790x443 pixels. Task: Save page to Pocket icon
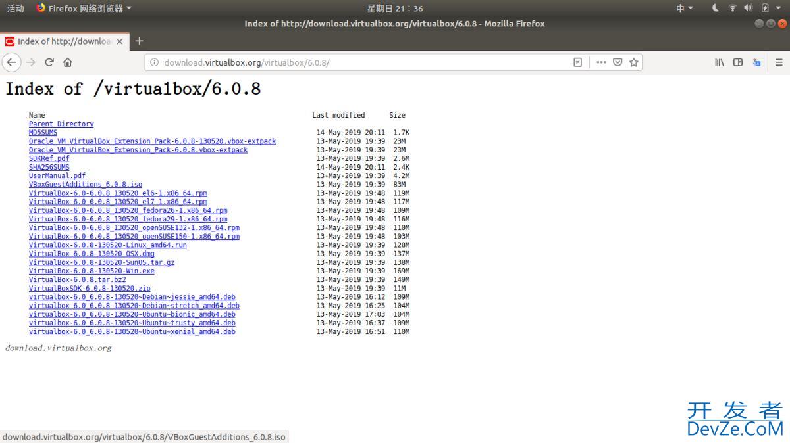pyautogui.click(x=618, y=62)
